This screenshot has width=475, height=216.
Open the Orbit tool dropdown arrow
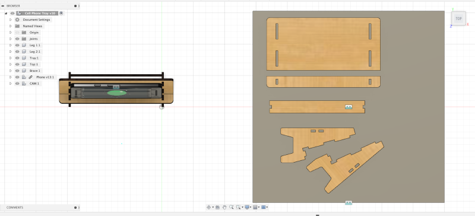[213, 208]
